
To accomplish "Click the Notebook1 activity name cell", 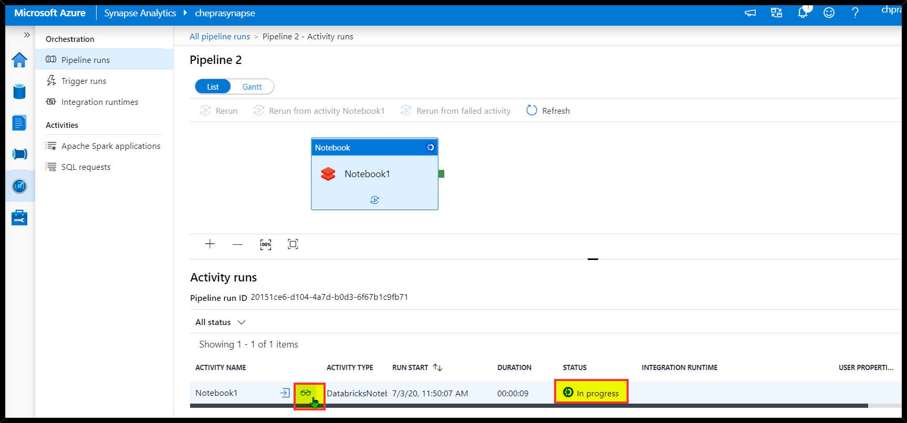I will [x=216, y=393].
